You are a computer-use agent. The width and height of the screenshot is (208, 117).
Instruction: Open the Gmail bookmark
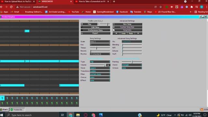(15, 12)
